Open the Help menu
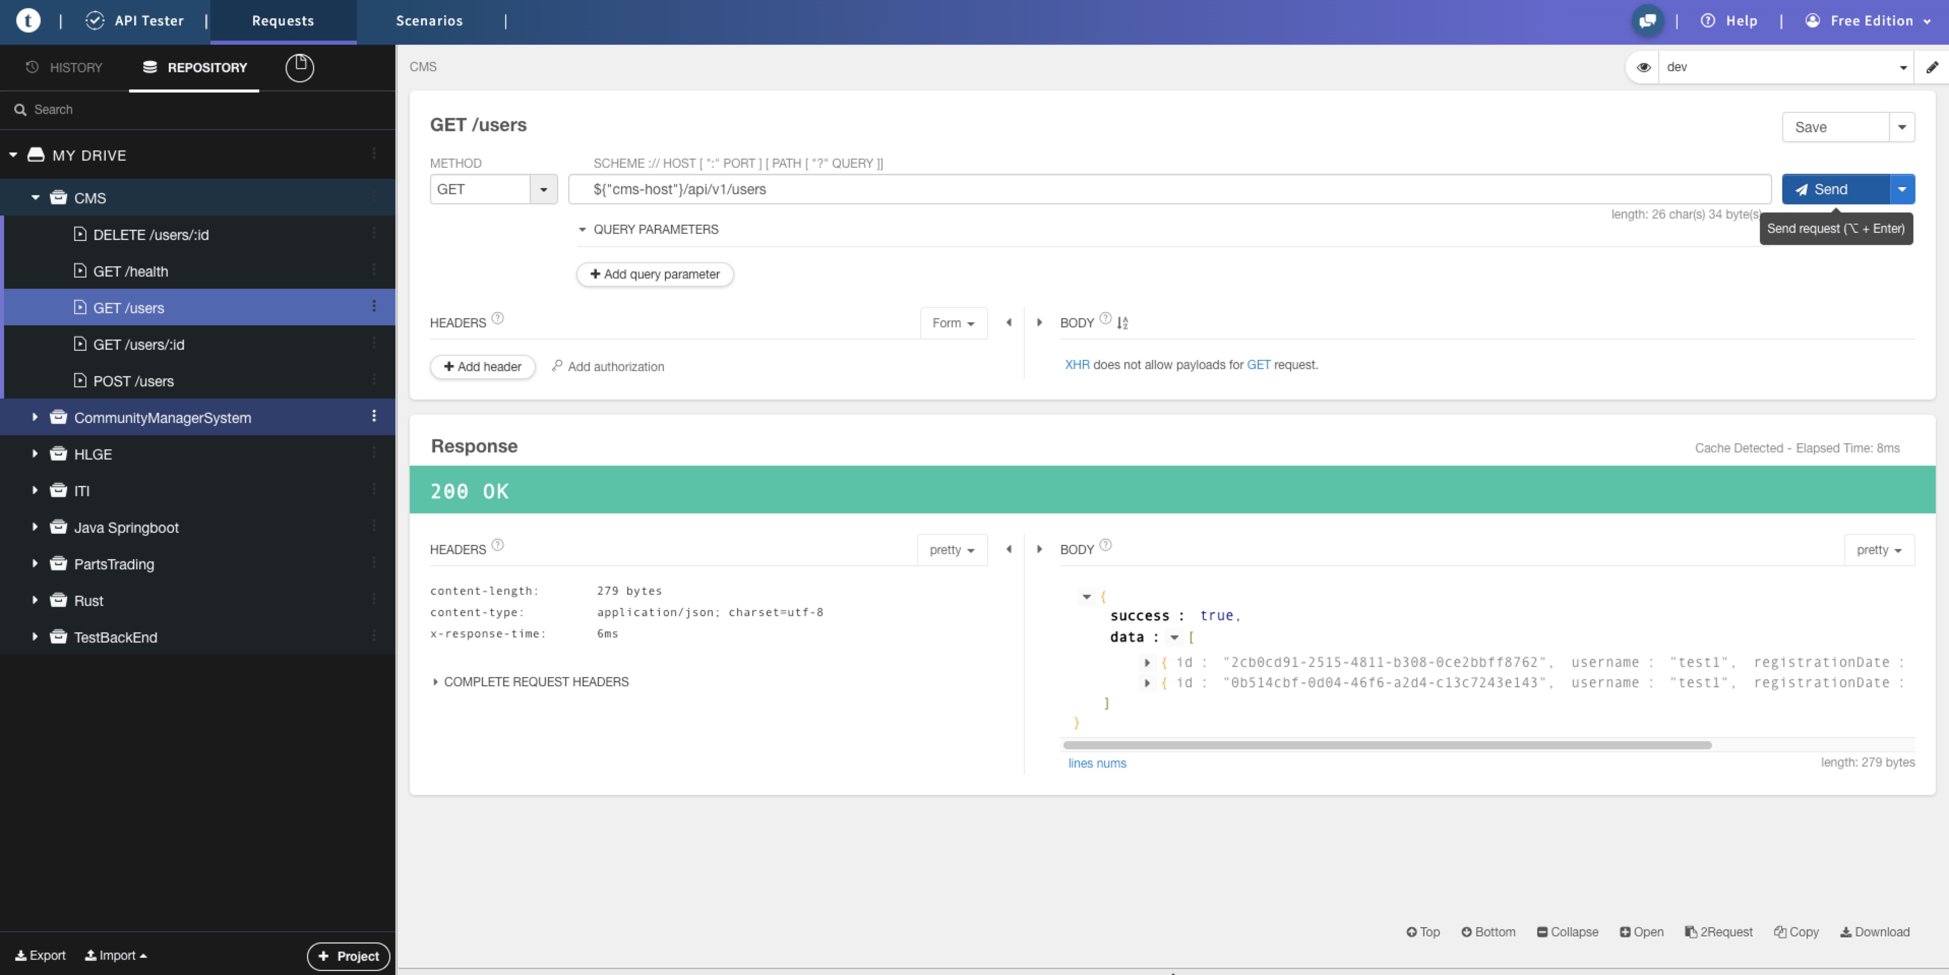Screen dimensions: 1949x975 1729,20
